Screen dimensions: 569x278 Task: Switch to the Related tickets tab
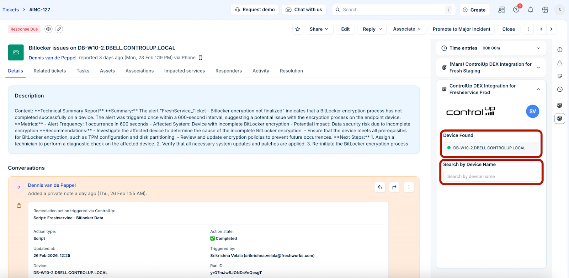click(50, 71)
